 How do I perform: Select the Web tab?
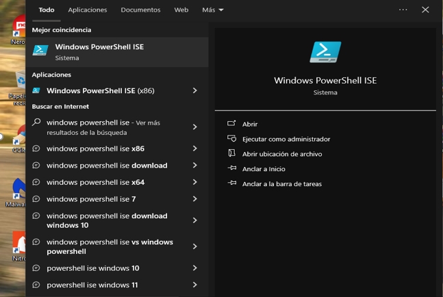[x=181, y=10]
